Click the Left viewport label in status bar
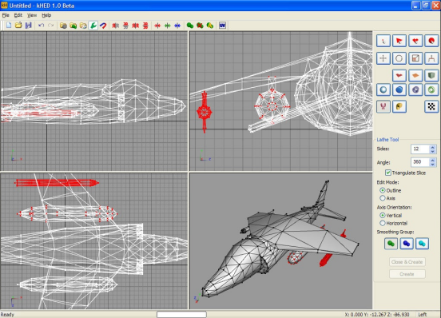Image resolution: width=441 pixels, height=318 pixels. click(x=422, y=314)
